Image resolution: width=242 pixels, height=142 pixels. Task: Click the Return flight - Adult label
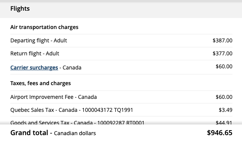[35, 53]
